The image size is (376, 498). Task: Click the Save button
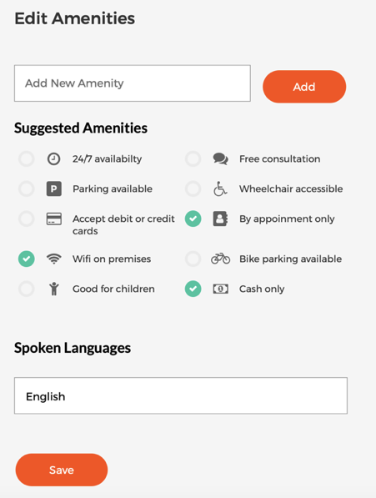coord(62,470)
